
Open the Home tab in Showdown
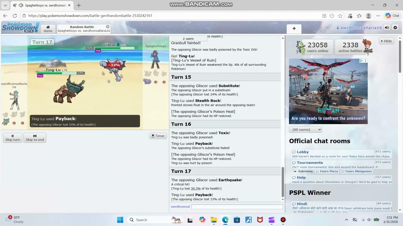[48, 29]
